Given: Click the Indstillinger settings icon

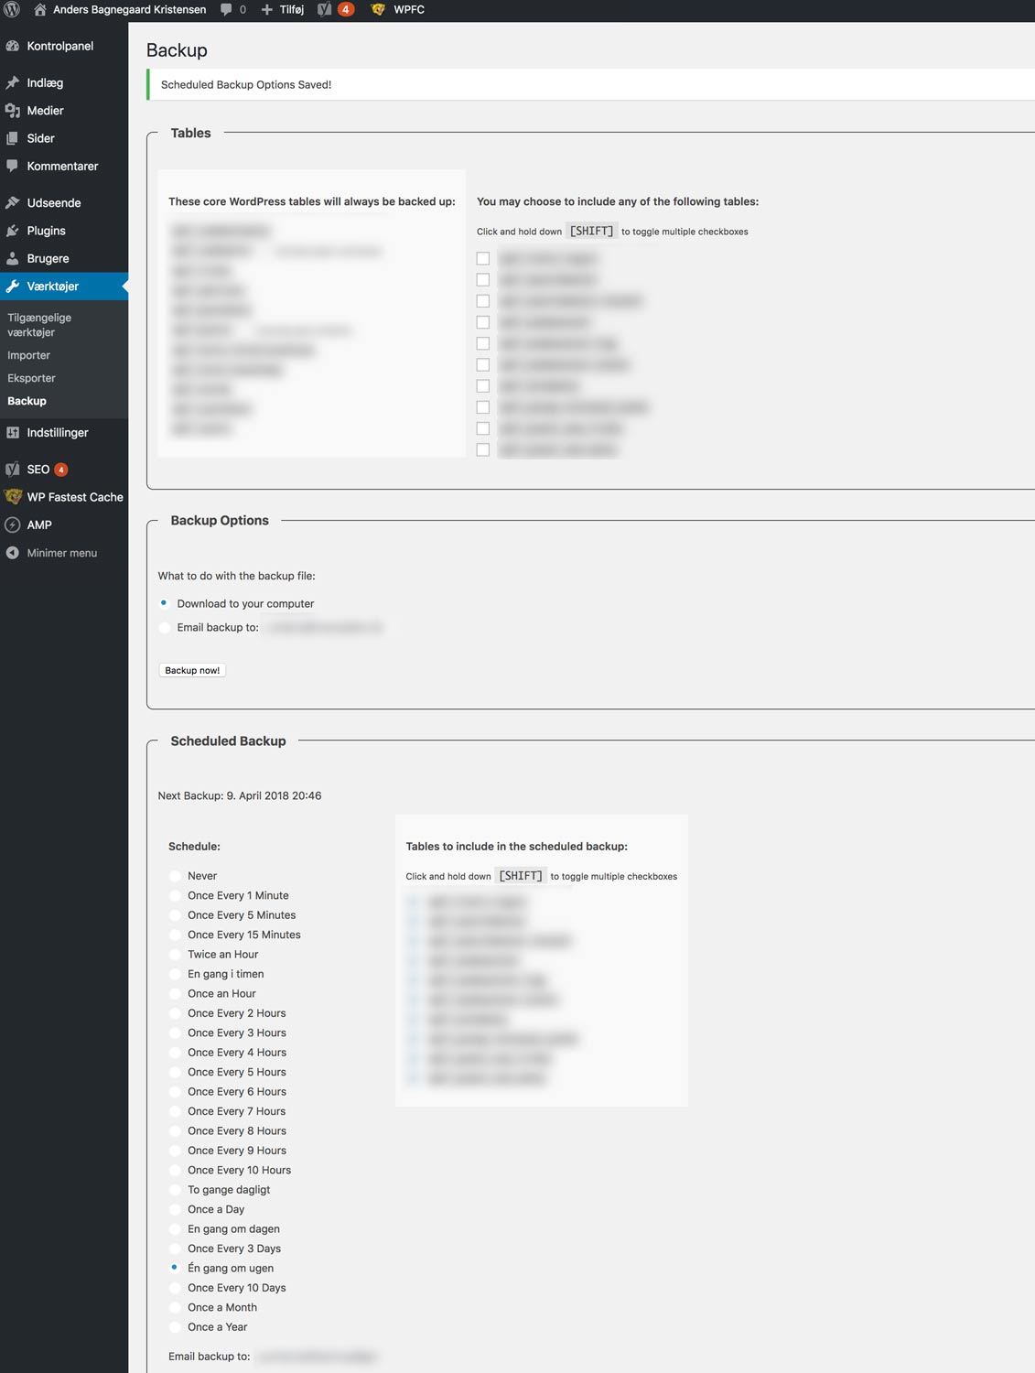Looking at the screenshot, I should [x=13, y=433].
